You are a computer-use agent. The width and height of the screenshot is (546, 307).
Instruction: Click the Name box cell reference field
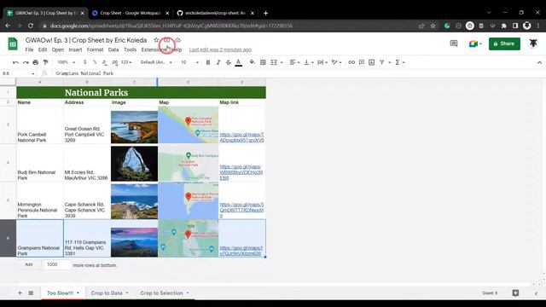point(18,73)
